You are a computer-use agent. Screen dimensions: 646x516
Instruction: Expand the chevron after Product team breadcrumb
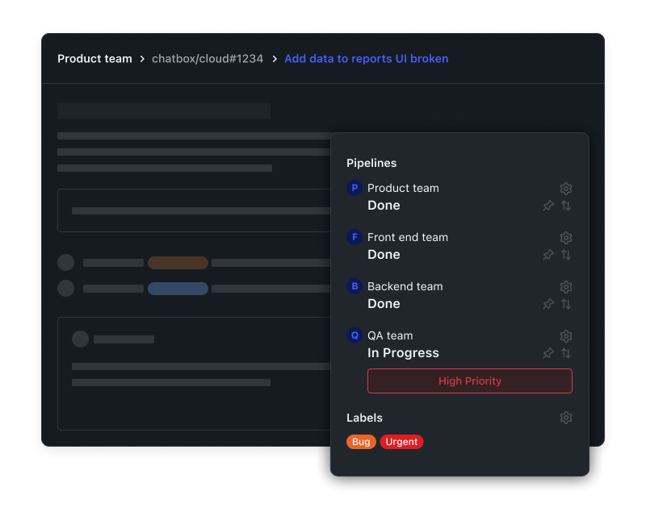144,58
